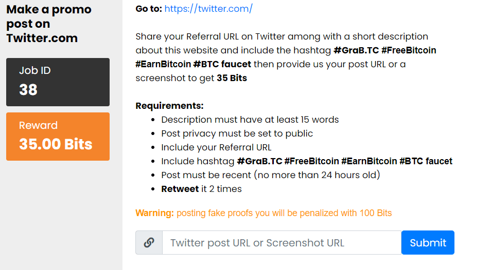The image size is (491, 270).
Task: Focus the Twitter post URL input field
Action: [282, 242]
